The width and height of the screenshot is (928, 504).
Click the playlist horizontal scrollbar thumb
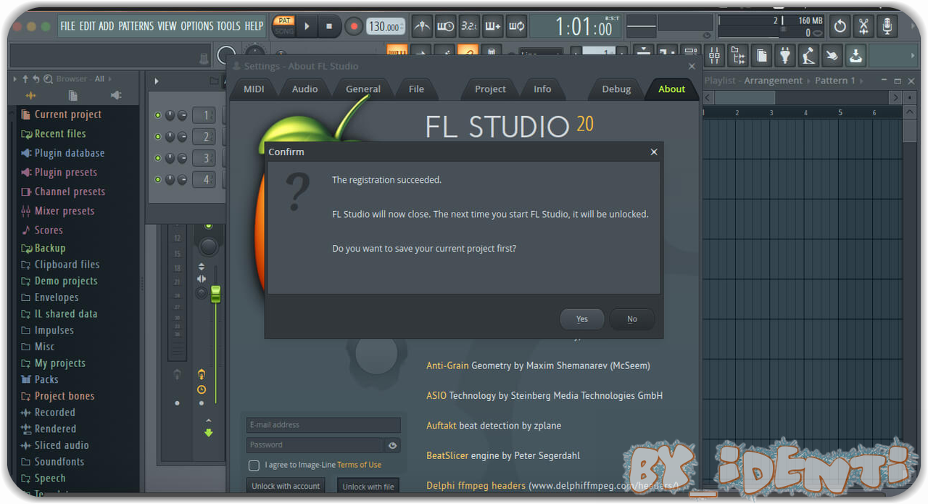745,97
